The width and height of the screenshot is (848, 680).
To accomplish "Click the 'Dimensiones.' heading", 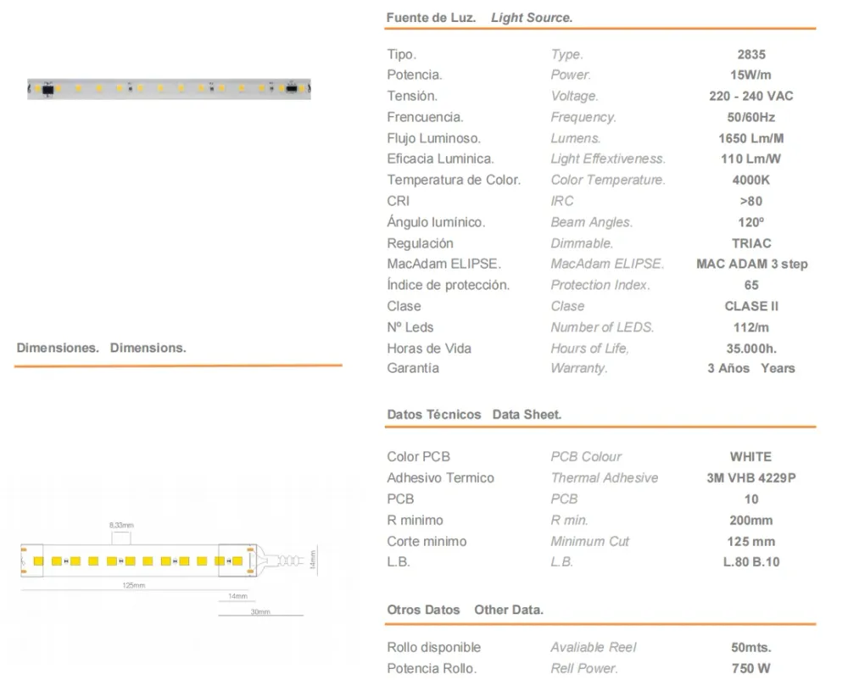I will (58, 348).
